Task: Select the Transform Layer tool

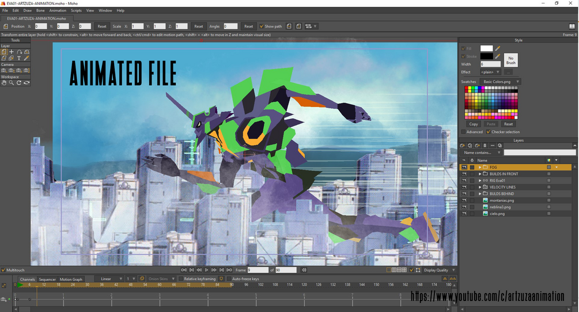Action: click(x=4, y=52)
